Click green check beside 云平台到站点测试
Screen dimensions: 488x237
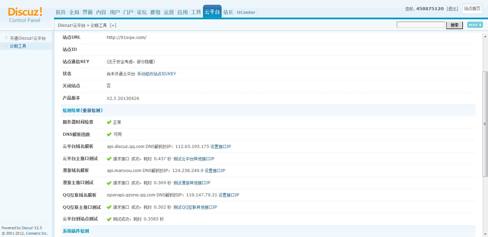(x=109, y=219)
